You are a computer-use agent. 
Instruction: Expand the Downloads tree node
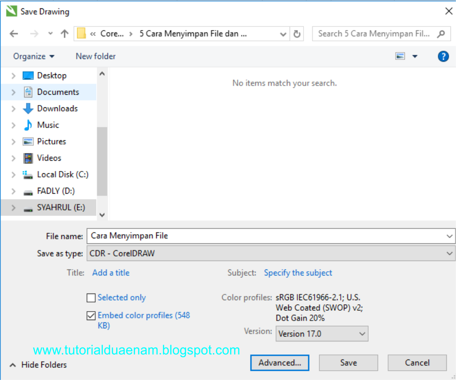point(13,109)
